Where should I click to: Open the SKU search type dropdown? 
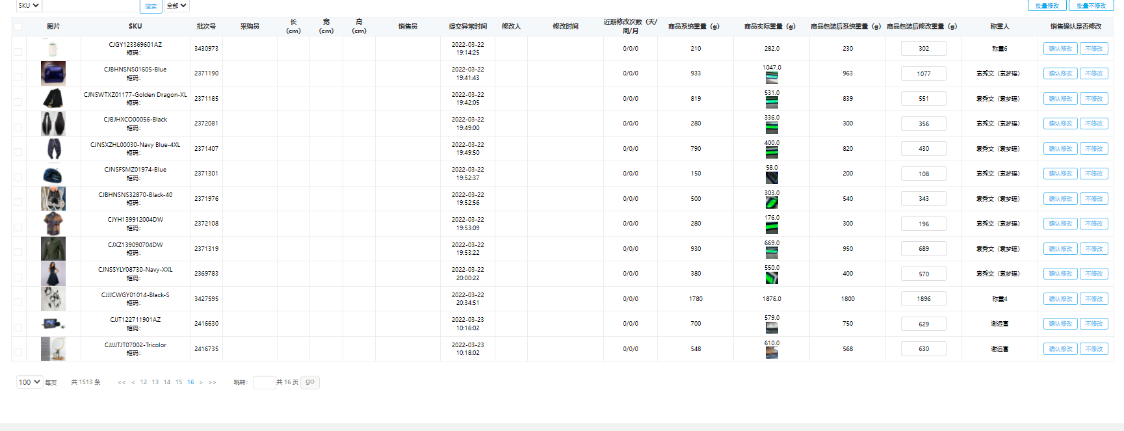click(29, 6)
